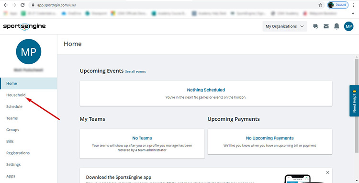Click the SportsEngine logo

point(24,26)
